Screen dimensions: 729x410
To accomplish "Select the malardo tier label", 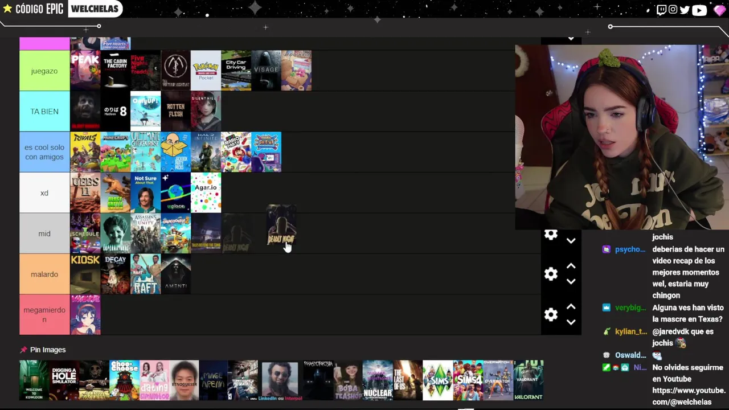I will coord(44,274).
